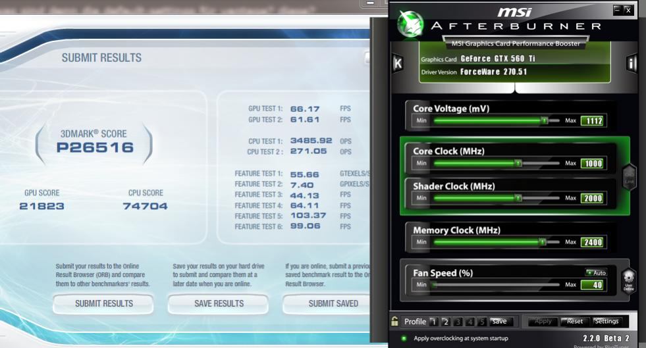646x348 pixels.
Task: Show graphics card info with the i icon
Action: tap(631, 63)
